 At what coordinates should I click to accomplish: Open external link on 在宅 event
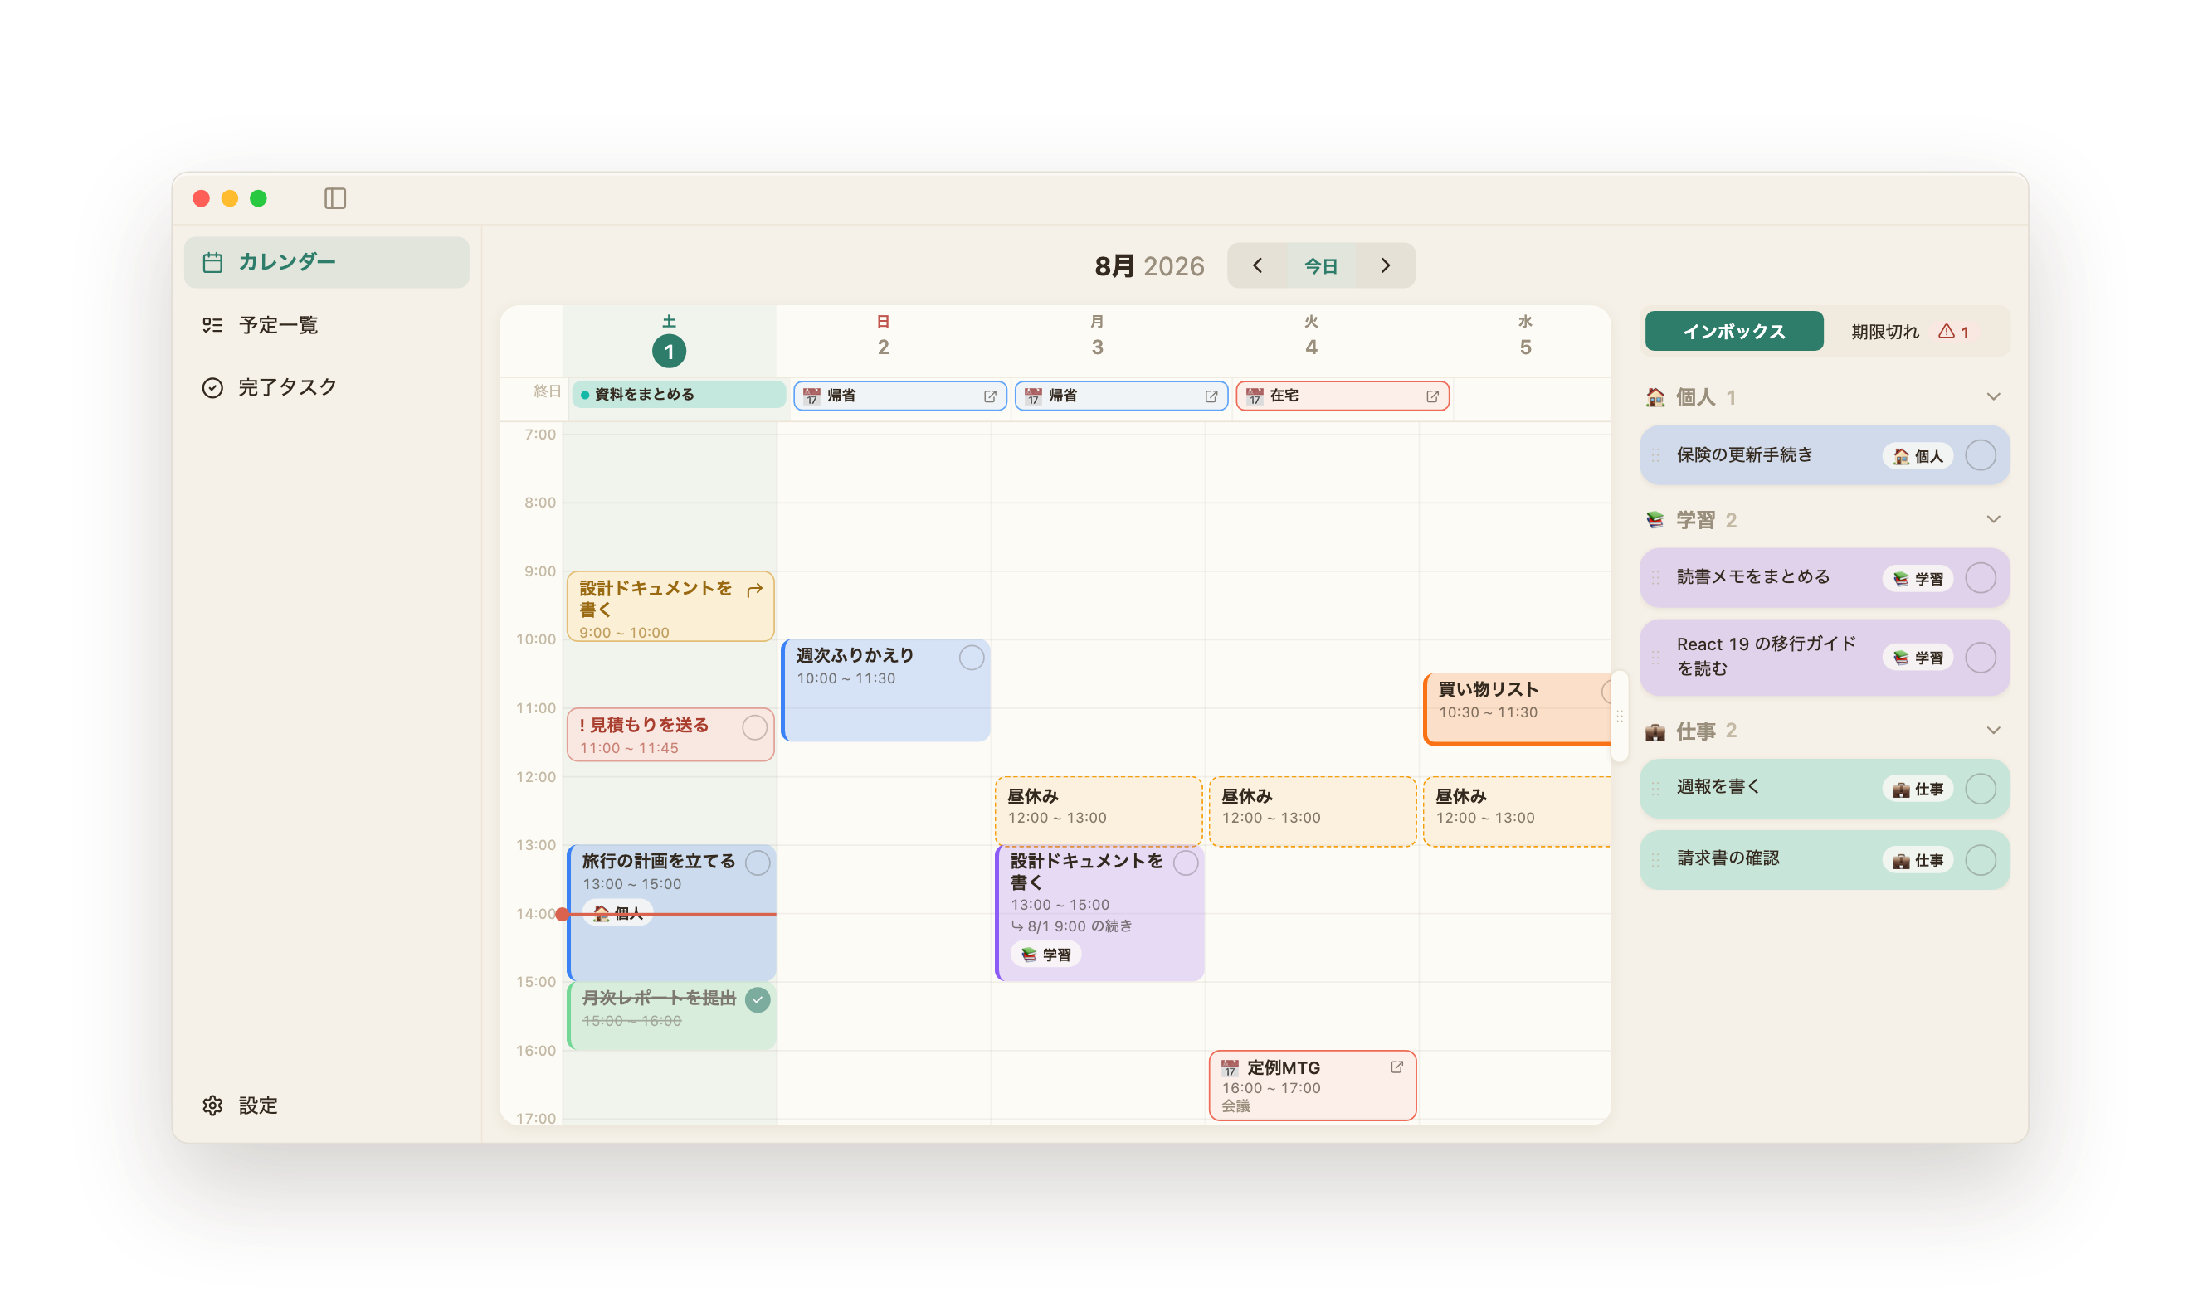pos(1432,396)
